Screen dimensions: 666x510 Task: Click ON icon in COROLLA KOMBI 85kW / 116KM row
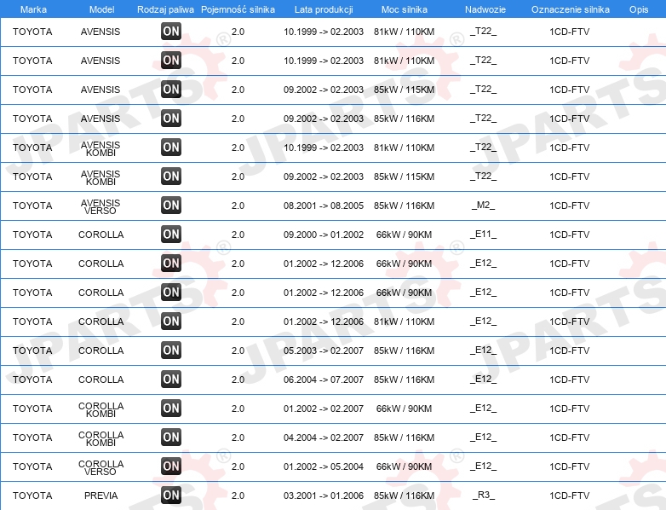click(171, 438)
